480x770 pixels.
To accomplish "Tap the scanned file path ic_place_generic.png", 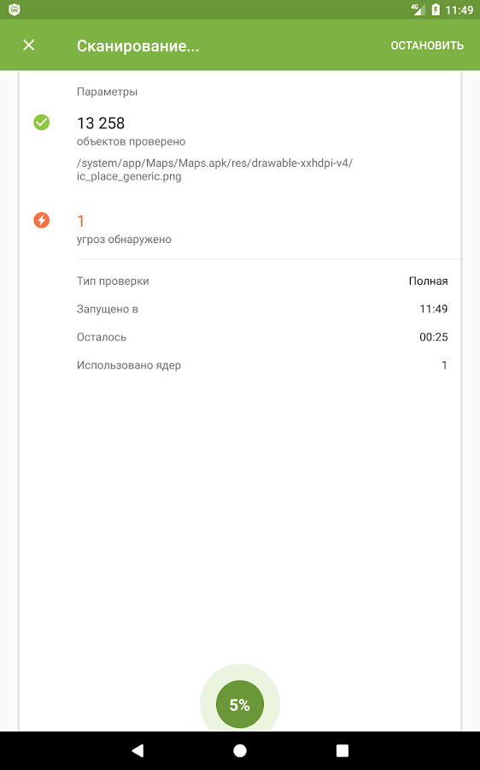I will coord(214,169).
